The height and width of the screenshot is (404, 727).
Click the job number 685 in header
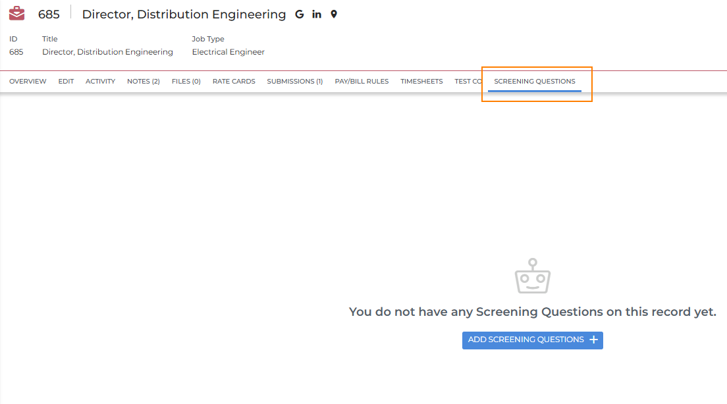click(49, 14)
